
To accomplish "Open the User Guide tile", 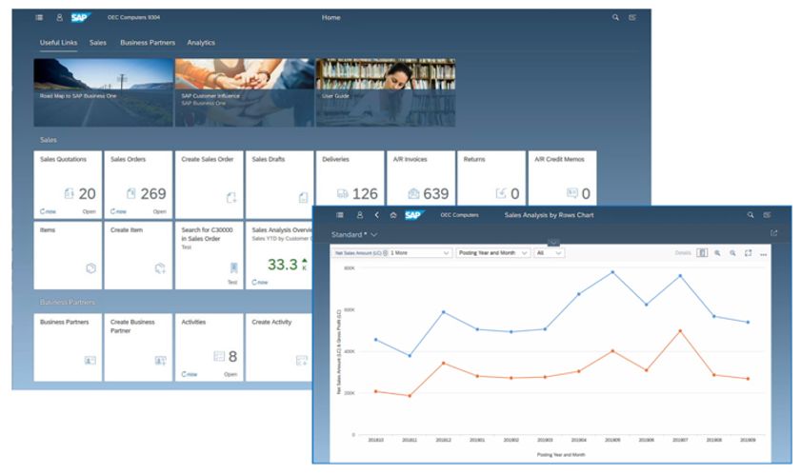I will pyautogui.click(x=386, y=92).
